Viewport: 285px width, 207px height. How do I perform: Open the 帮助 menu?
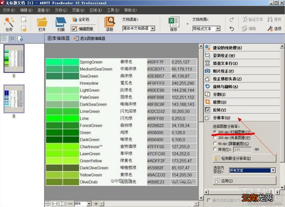[x=130, y=10]
